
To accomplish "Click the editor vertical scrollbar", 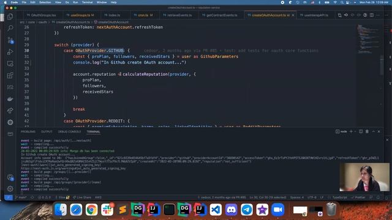I will click(382, 65).
